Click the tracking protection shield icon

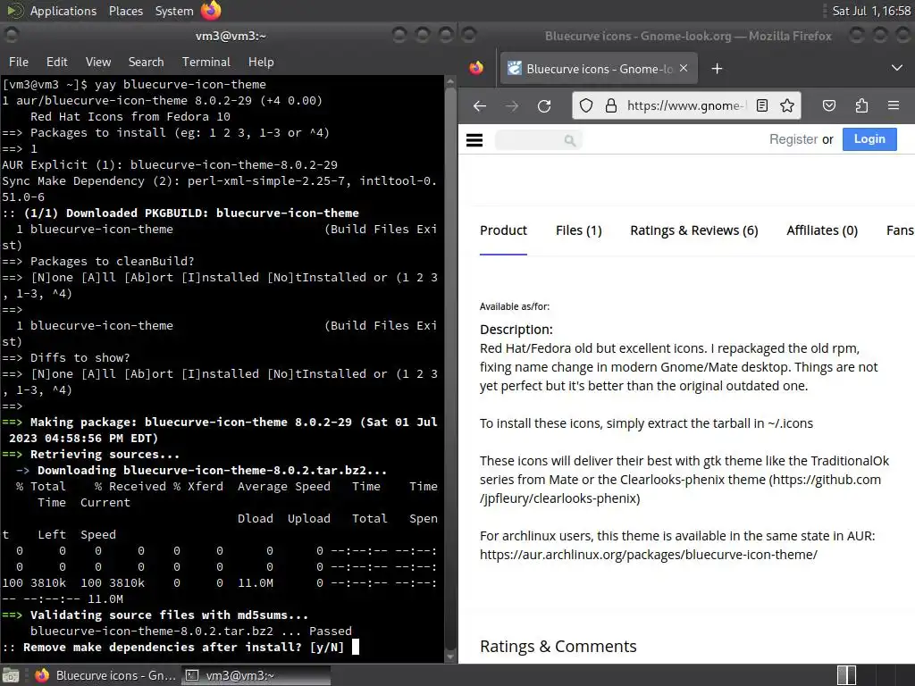[586, 105]
